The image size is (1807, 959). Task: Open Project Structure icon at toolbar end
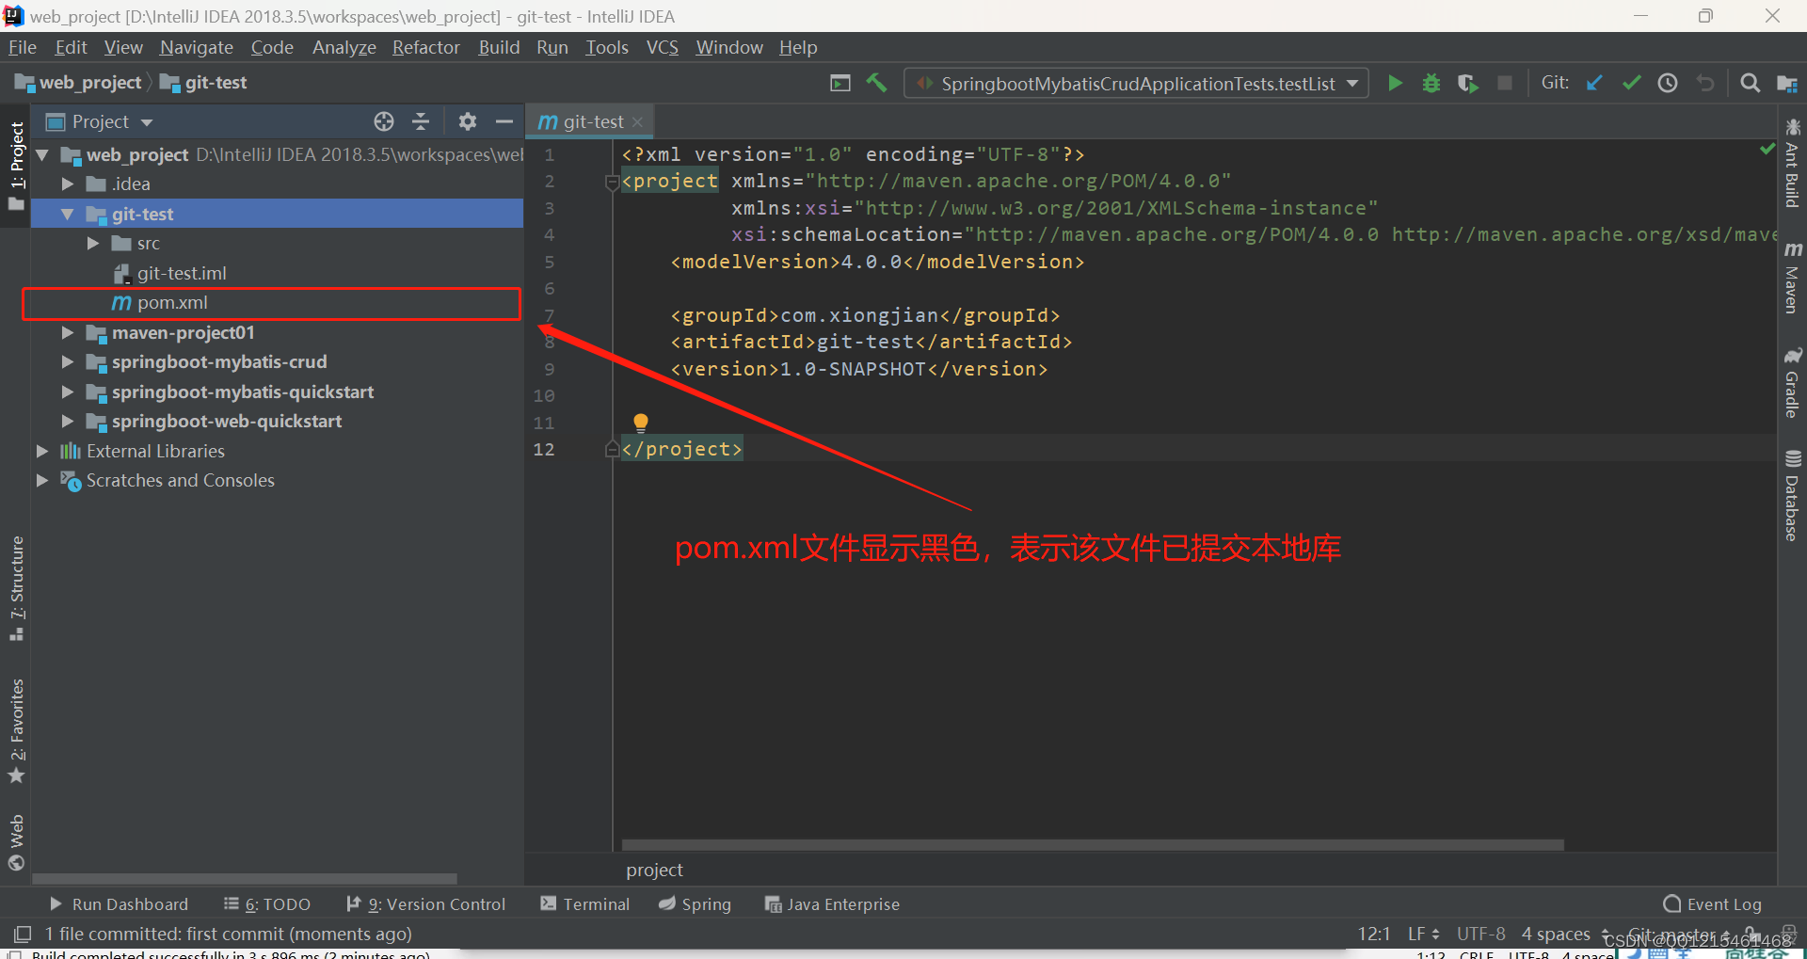[x=1786, y=84]
